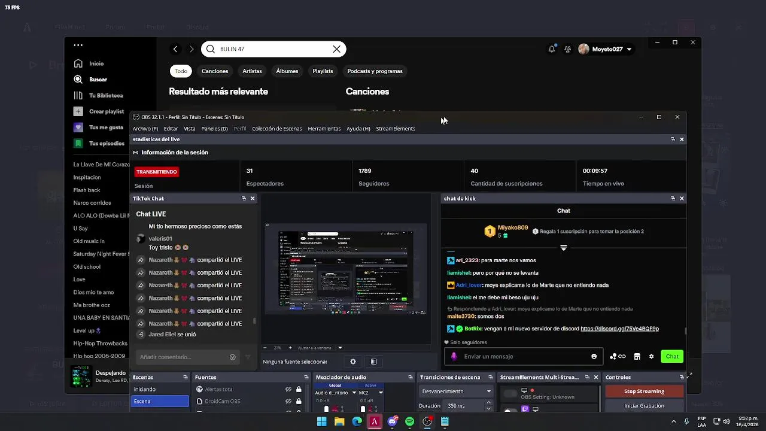Image resolution: width=766 pixels, height=431 pixels.
Task: Undock the chat de kick panel
Action: [673, 198]
